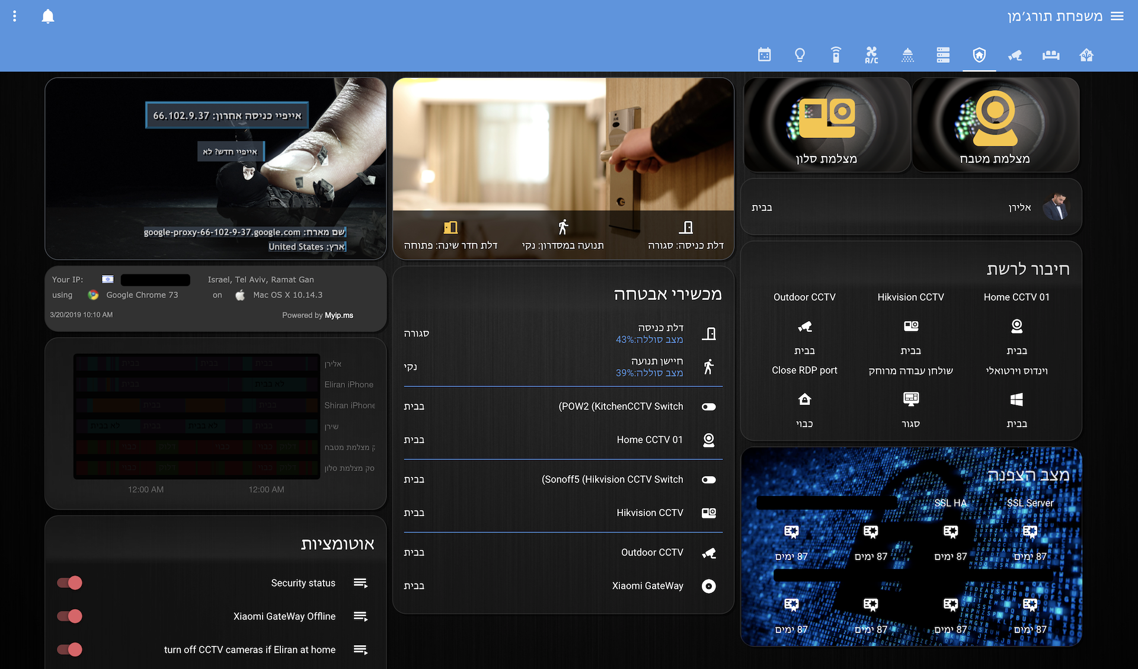Click the Windows icon under network connection
Image resolution: width=1138 pixels, height=669 pixels.
(x=1016, y=399)
